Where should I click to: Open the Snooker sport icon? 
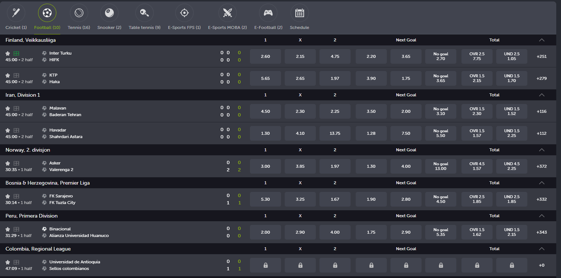point(109,13)
